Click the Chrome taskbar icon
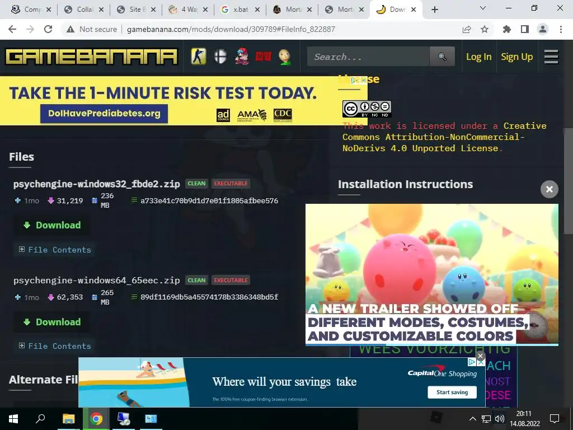The image size is (573, 430). 96,419
